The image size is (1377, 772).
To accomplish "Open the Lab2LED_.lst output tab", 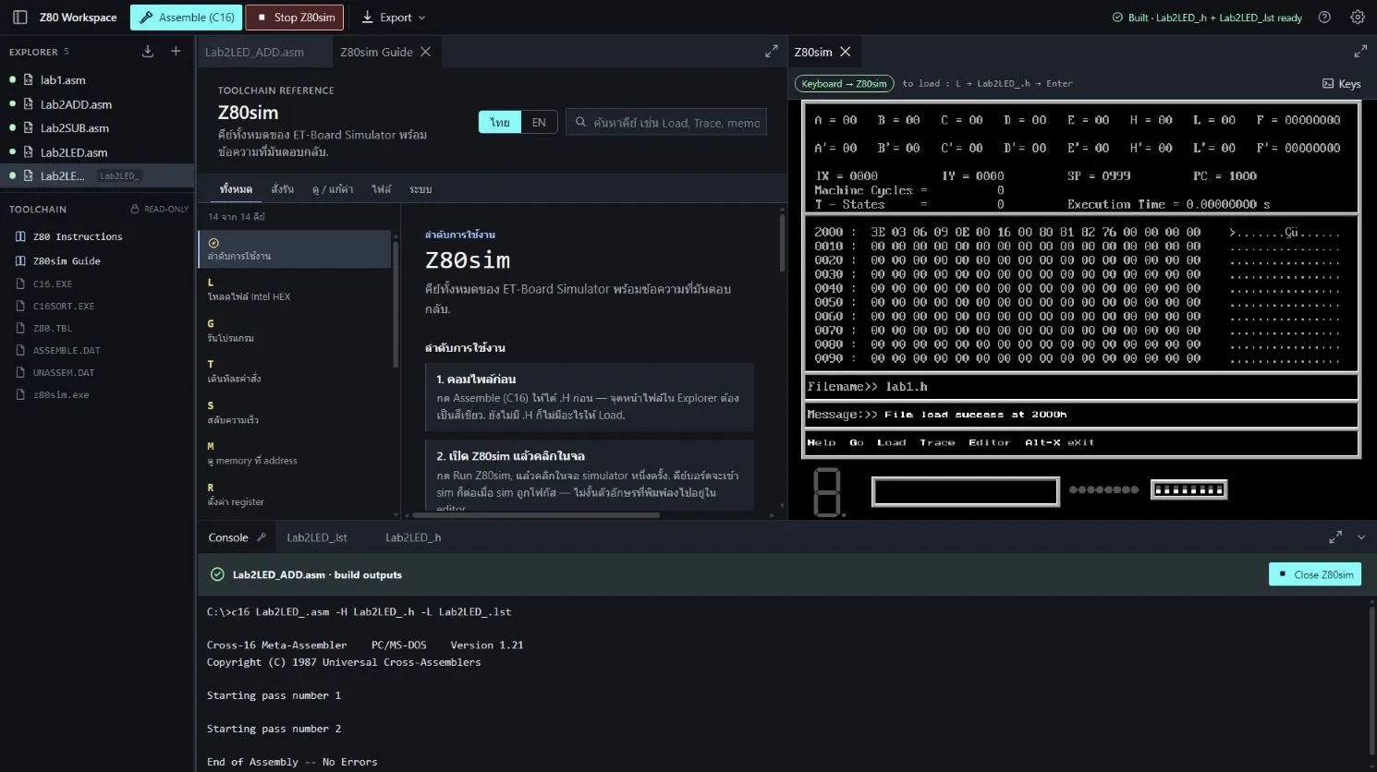I will pyautogui.click(x=317, y=537).
